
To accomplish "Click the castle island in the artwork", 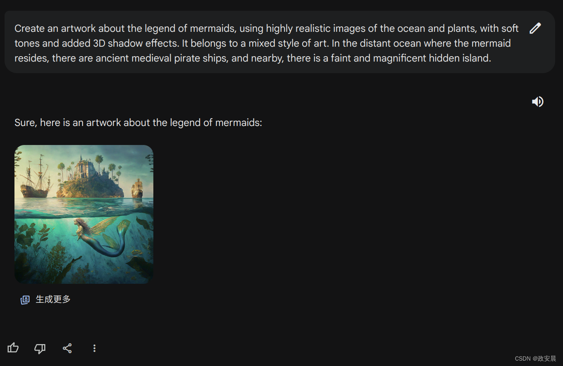I will 90,178.
